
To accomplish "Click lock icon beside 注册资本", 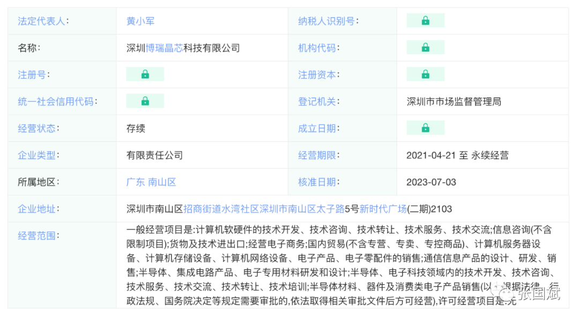I will [x=425, y=75].
